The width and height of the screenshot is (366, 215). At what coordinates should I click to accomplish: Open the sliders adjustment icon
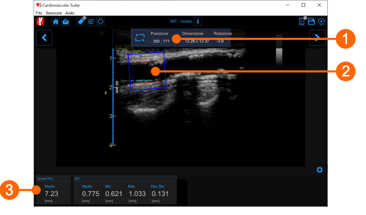click(x=91, y=21)
